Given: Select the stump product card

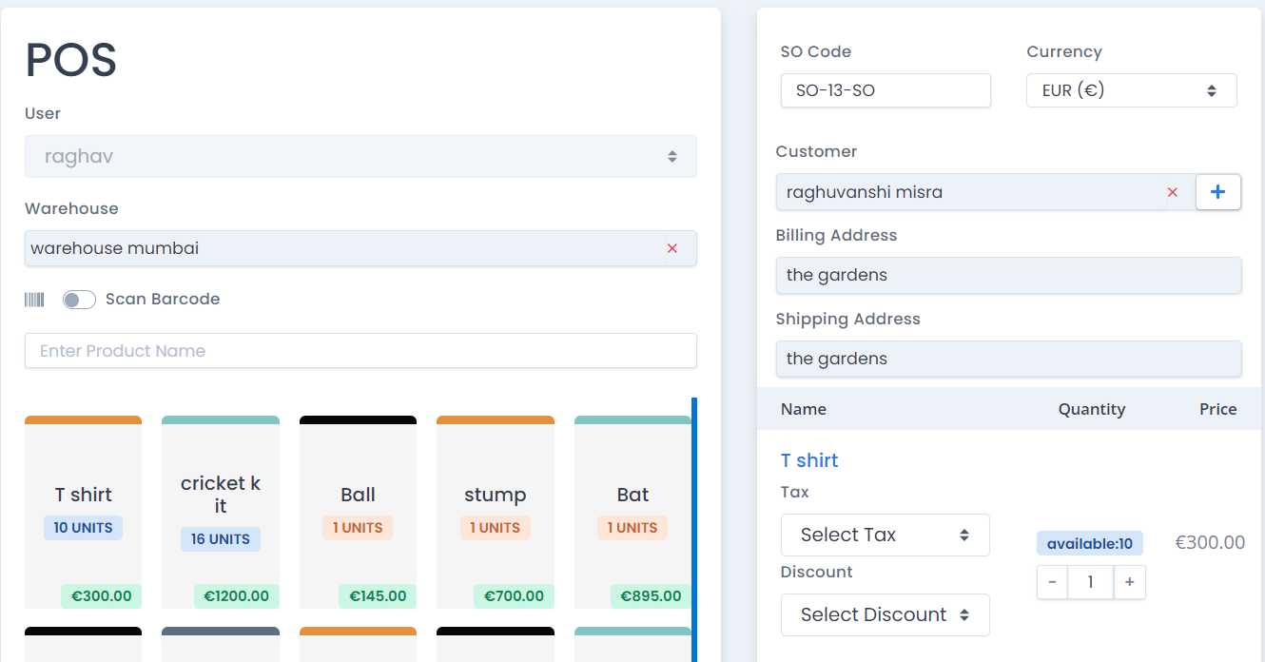Looking at the screenshot, I should 496,512.
